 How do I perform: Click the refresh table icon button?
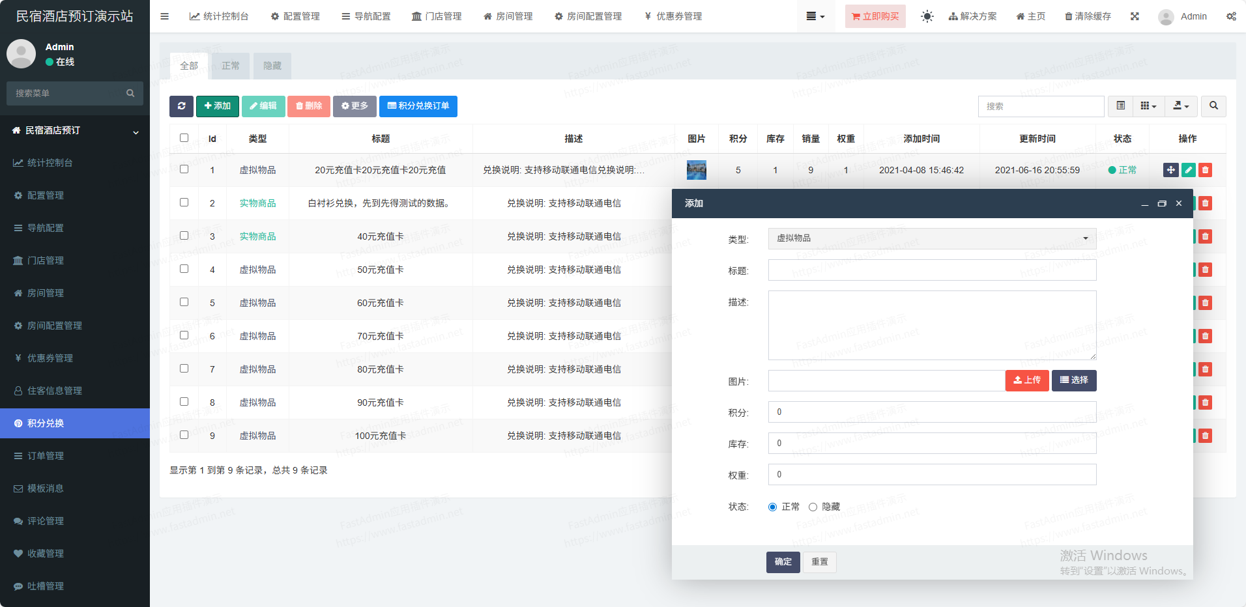coord(181,106)
